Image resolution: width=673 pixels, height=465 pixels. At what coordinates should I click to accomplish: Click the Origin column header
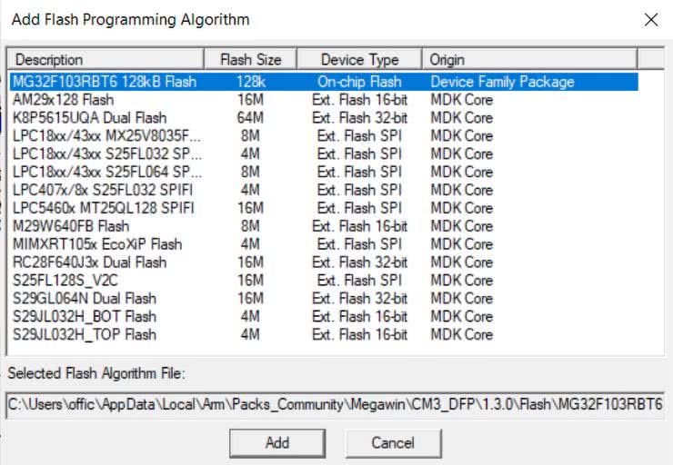tap(527, 60)
